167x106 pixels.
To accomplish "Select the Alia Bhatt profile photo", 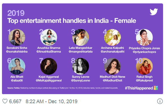I will [x=17, y=66].
